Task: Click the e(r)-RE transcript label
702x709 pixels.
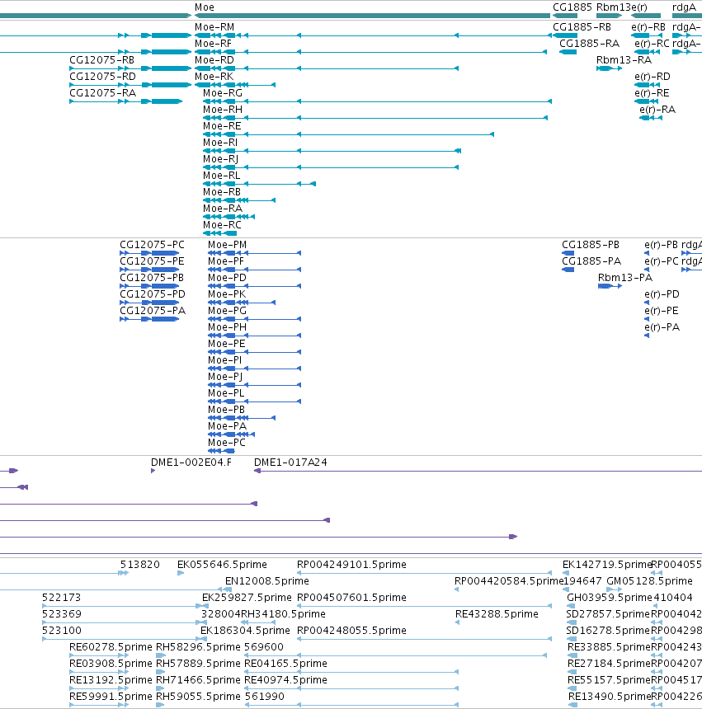Action: (652, 93)
